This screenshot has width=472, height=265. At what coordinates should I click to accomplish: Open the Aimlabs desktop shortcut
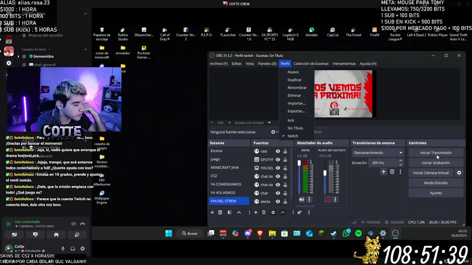point(312,32)
